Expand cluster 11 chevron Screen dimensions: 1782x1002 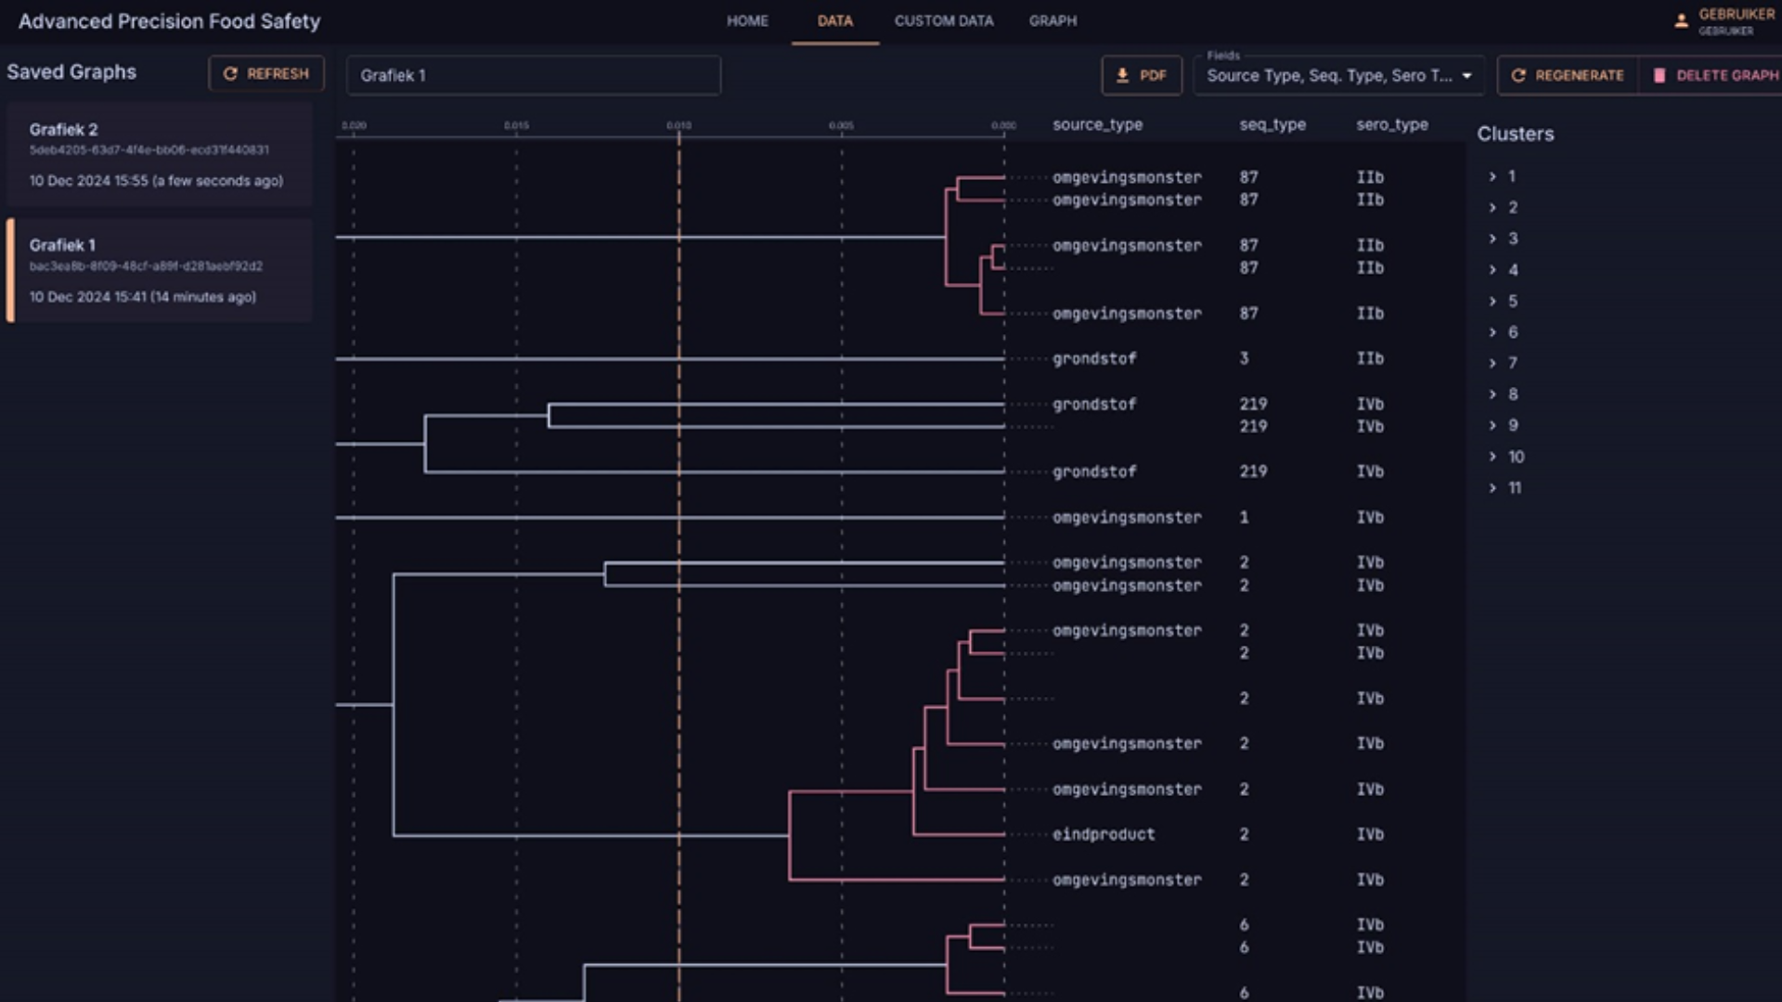click(1492, 488)
